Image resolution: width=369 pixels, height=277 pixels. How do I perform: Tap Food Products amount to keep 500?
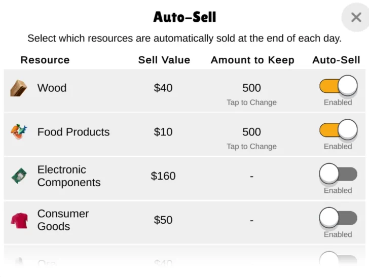point(251,132)
